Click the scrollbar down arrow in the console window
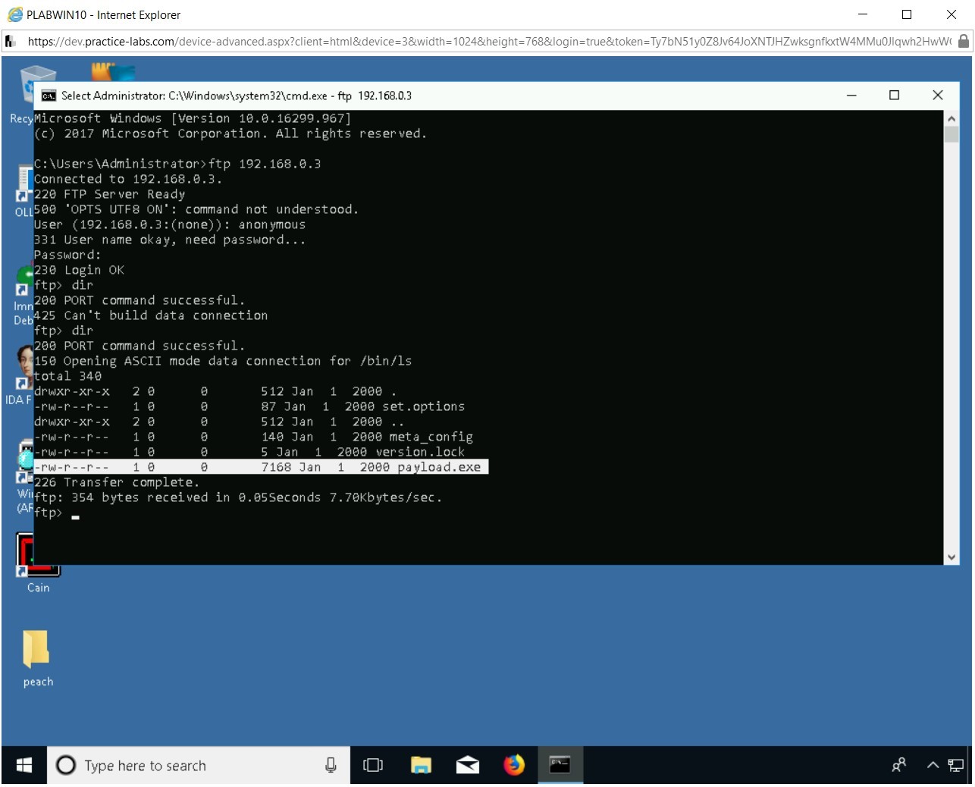Image resolution: width=975 pixels, height=787 pixels. [x=951, y=556]
